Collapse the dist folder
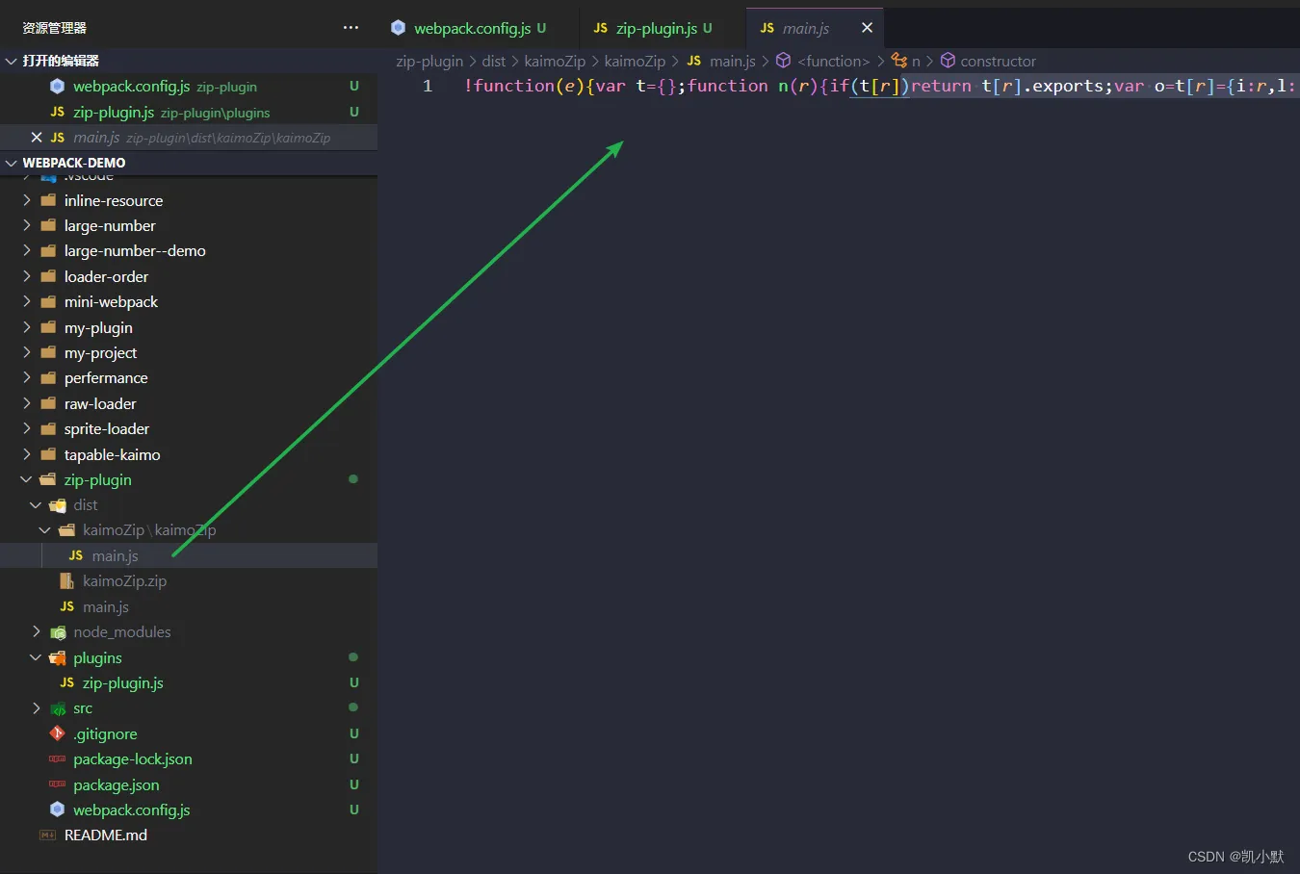The height and width of the screenshot is (874, 1300). click(x=36, y=504)
